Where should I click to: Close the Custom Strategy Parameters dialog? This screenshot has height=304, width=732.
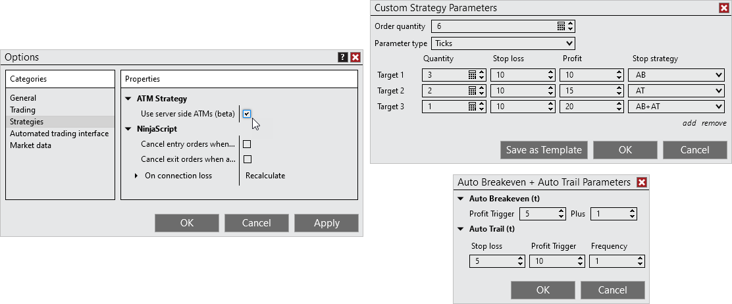(723, 8)
